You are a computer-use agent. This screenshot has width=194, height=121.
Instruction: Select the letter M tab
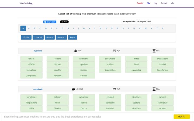84,29
